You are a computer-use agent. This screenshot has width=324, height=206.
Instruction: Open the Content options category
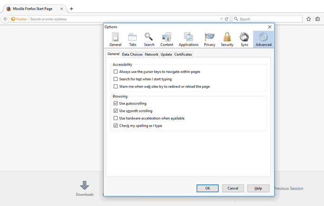167,39
